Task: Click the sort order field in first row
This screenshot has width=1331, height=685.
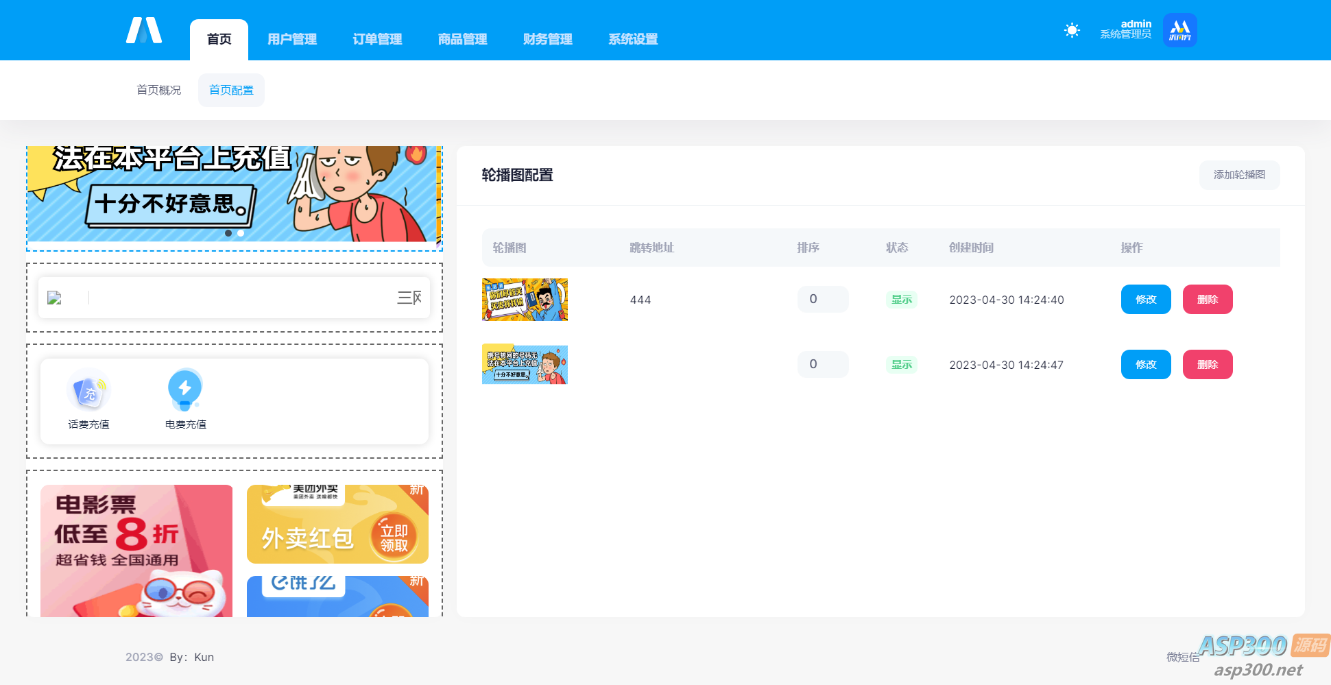Action: (823, 299)
